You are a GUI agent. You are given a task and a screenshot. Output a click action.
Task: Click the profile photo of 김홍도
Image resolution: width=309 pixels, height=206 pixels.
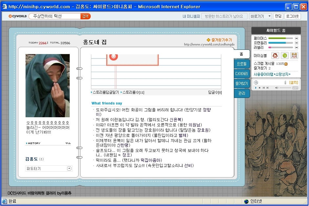coord(47,85)
